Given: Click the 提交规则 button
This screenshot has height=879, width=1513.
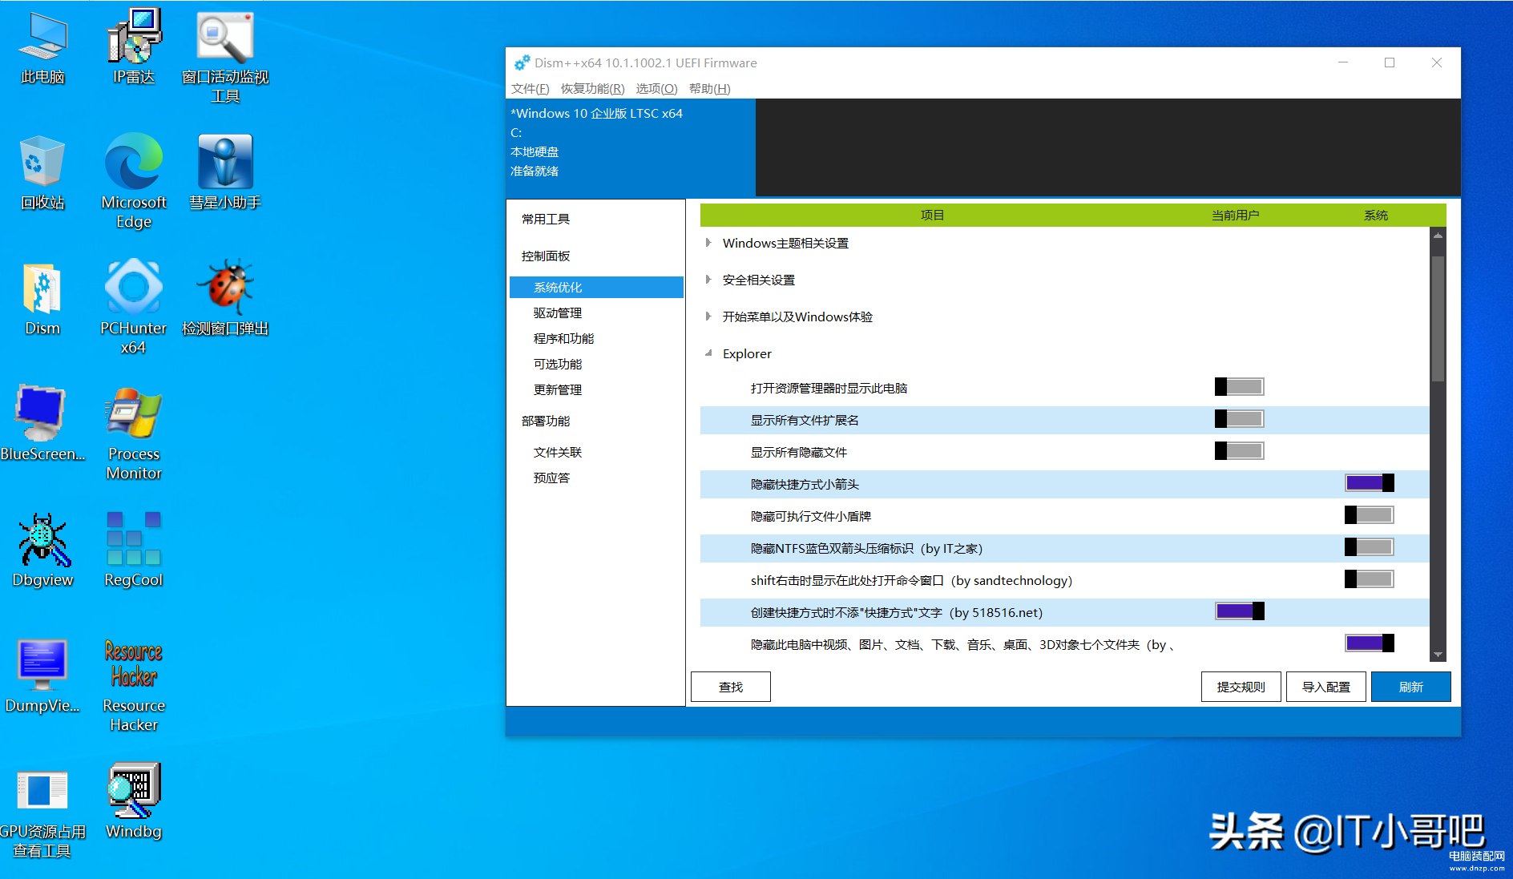Looking at the screenshot, I should click(1241, 687).
